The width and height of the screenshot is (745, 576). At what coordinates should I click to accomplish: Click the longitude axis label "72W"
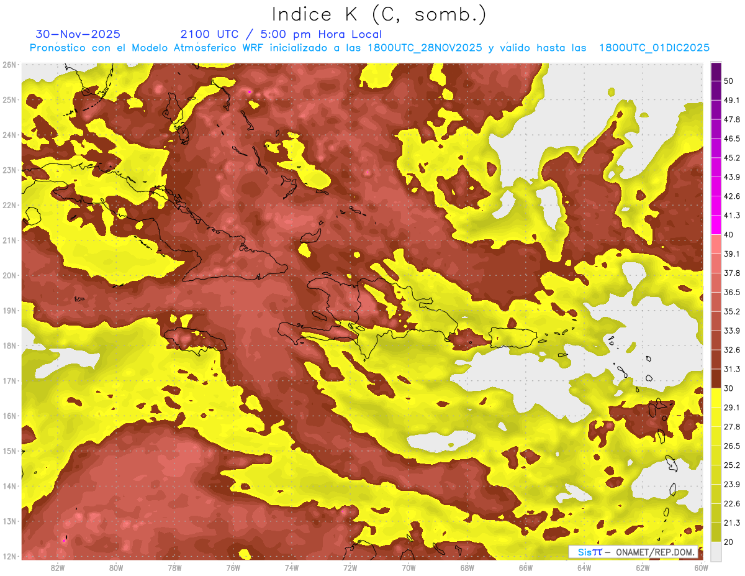click(x=350, y=568)
